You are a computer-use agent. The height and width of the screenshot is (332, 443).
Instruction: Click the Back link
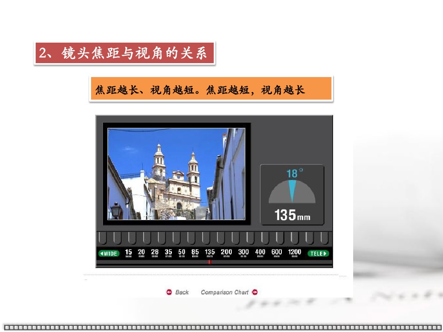(182, 292)
